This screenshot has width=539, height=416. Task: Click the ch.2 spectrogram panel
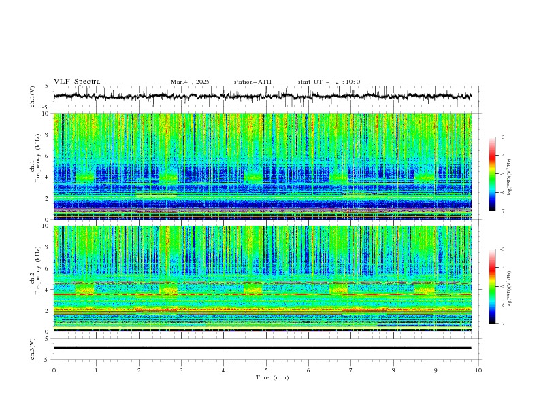[262, 279]
